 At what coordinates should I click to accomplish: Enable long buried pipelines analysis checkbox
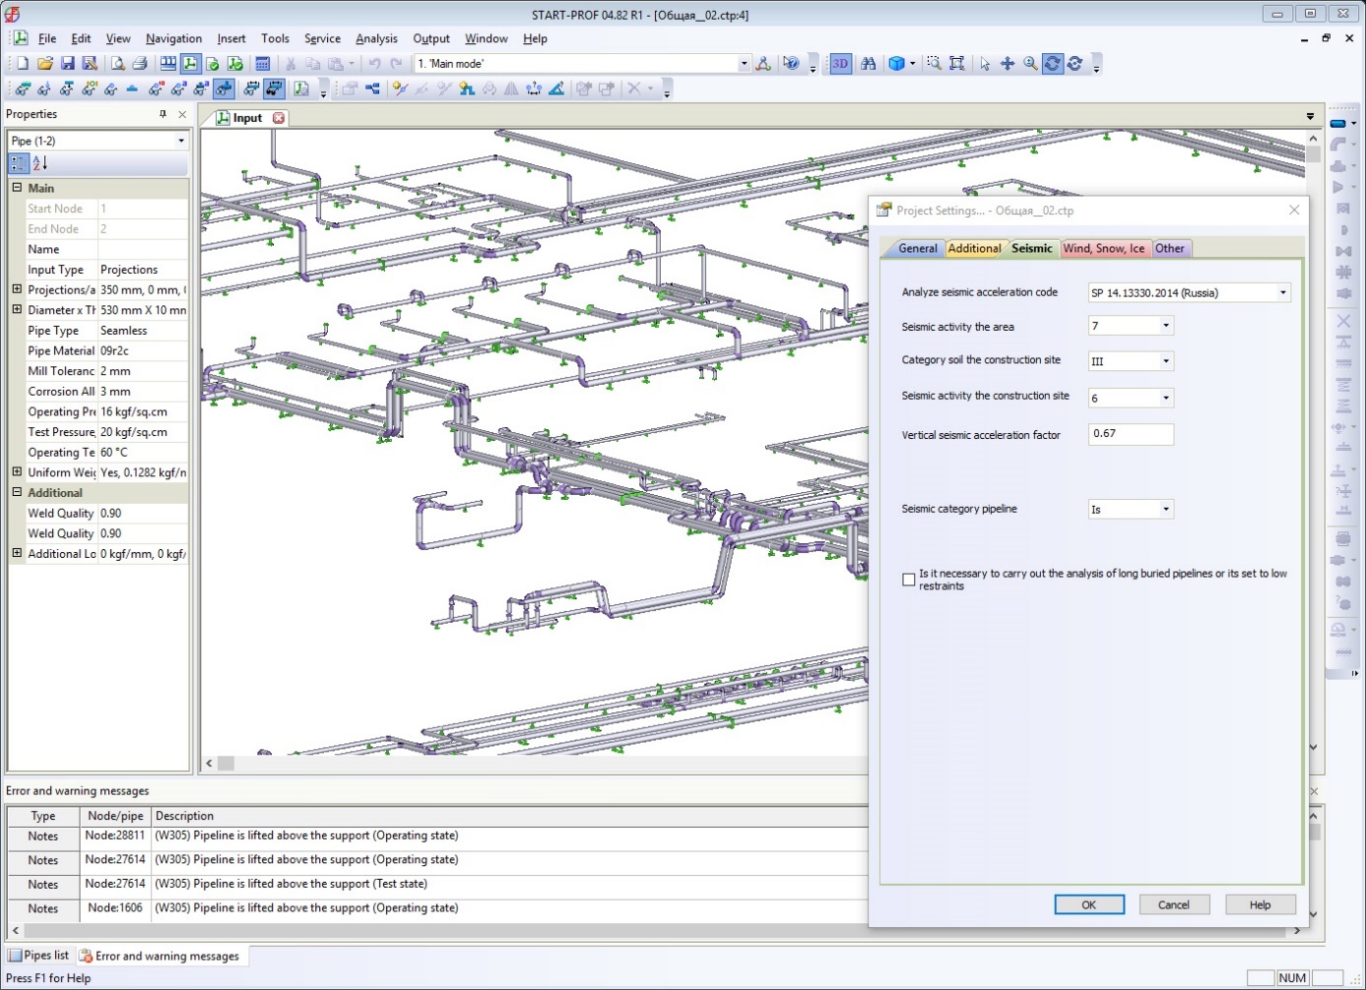[909, 580]
